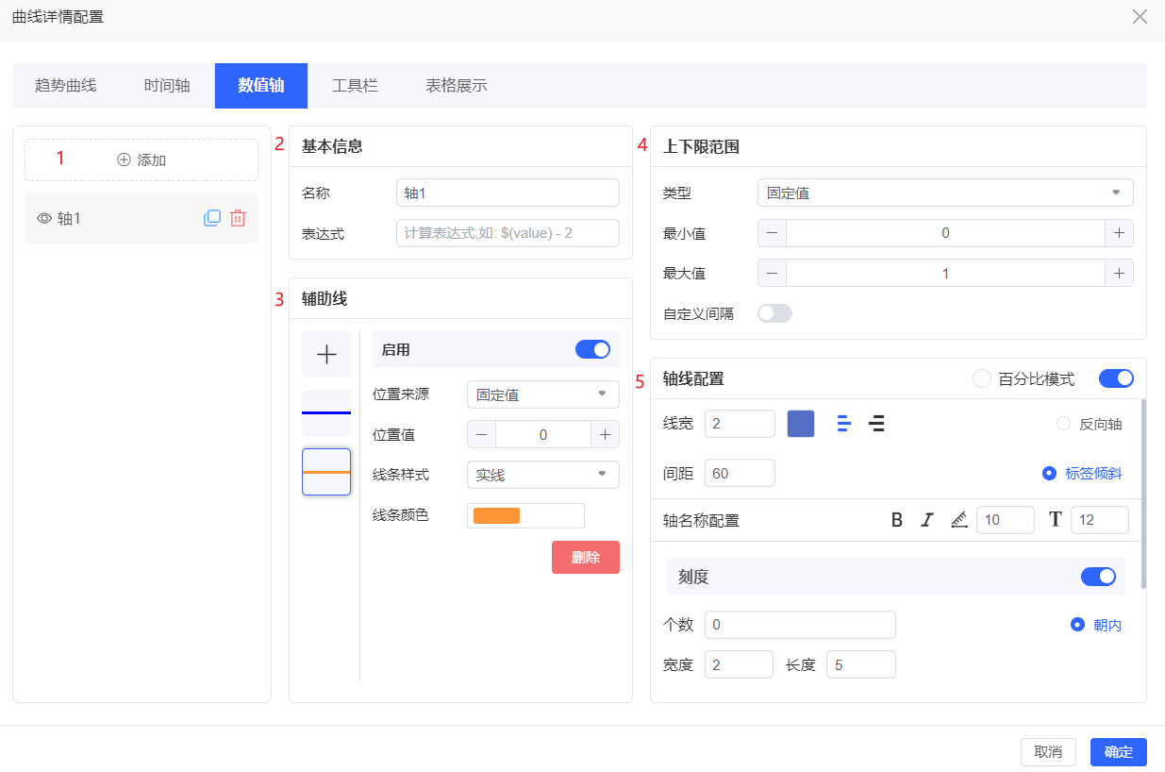Disable the 辅助线 启用 switch
1165x772 pixels.
pyautogui.click(x=592, y=349)
